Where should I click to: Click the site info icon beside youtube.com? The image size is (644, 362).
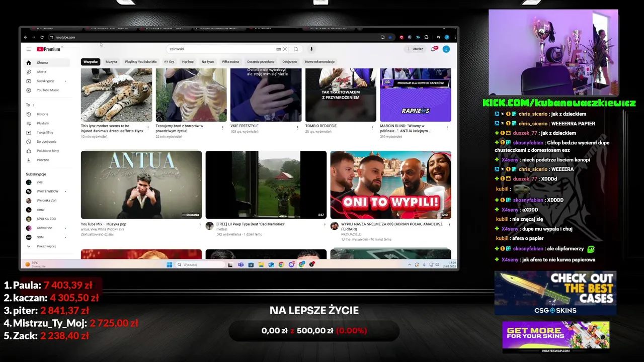tap(51, 37)
